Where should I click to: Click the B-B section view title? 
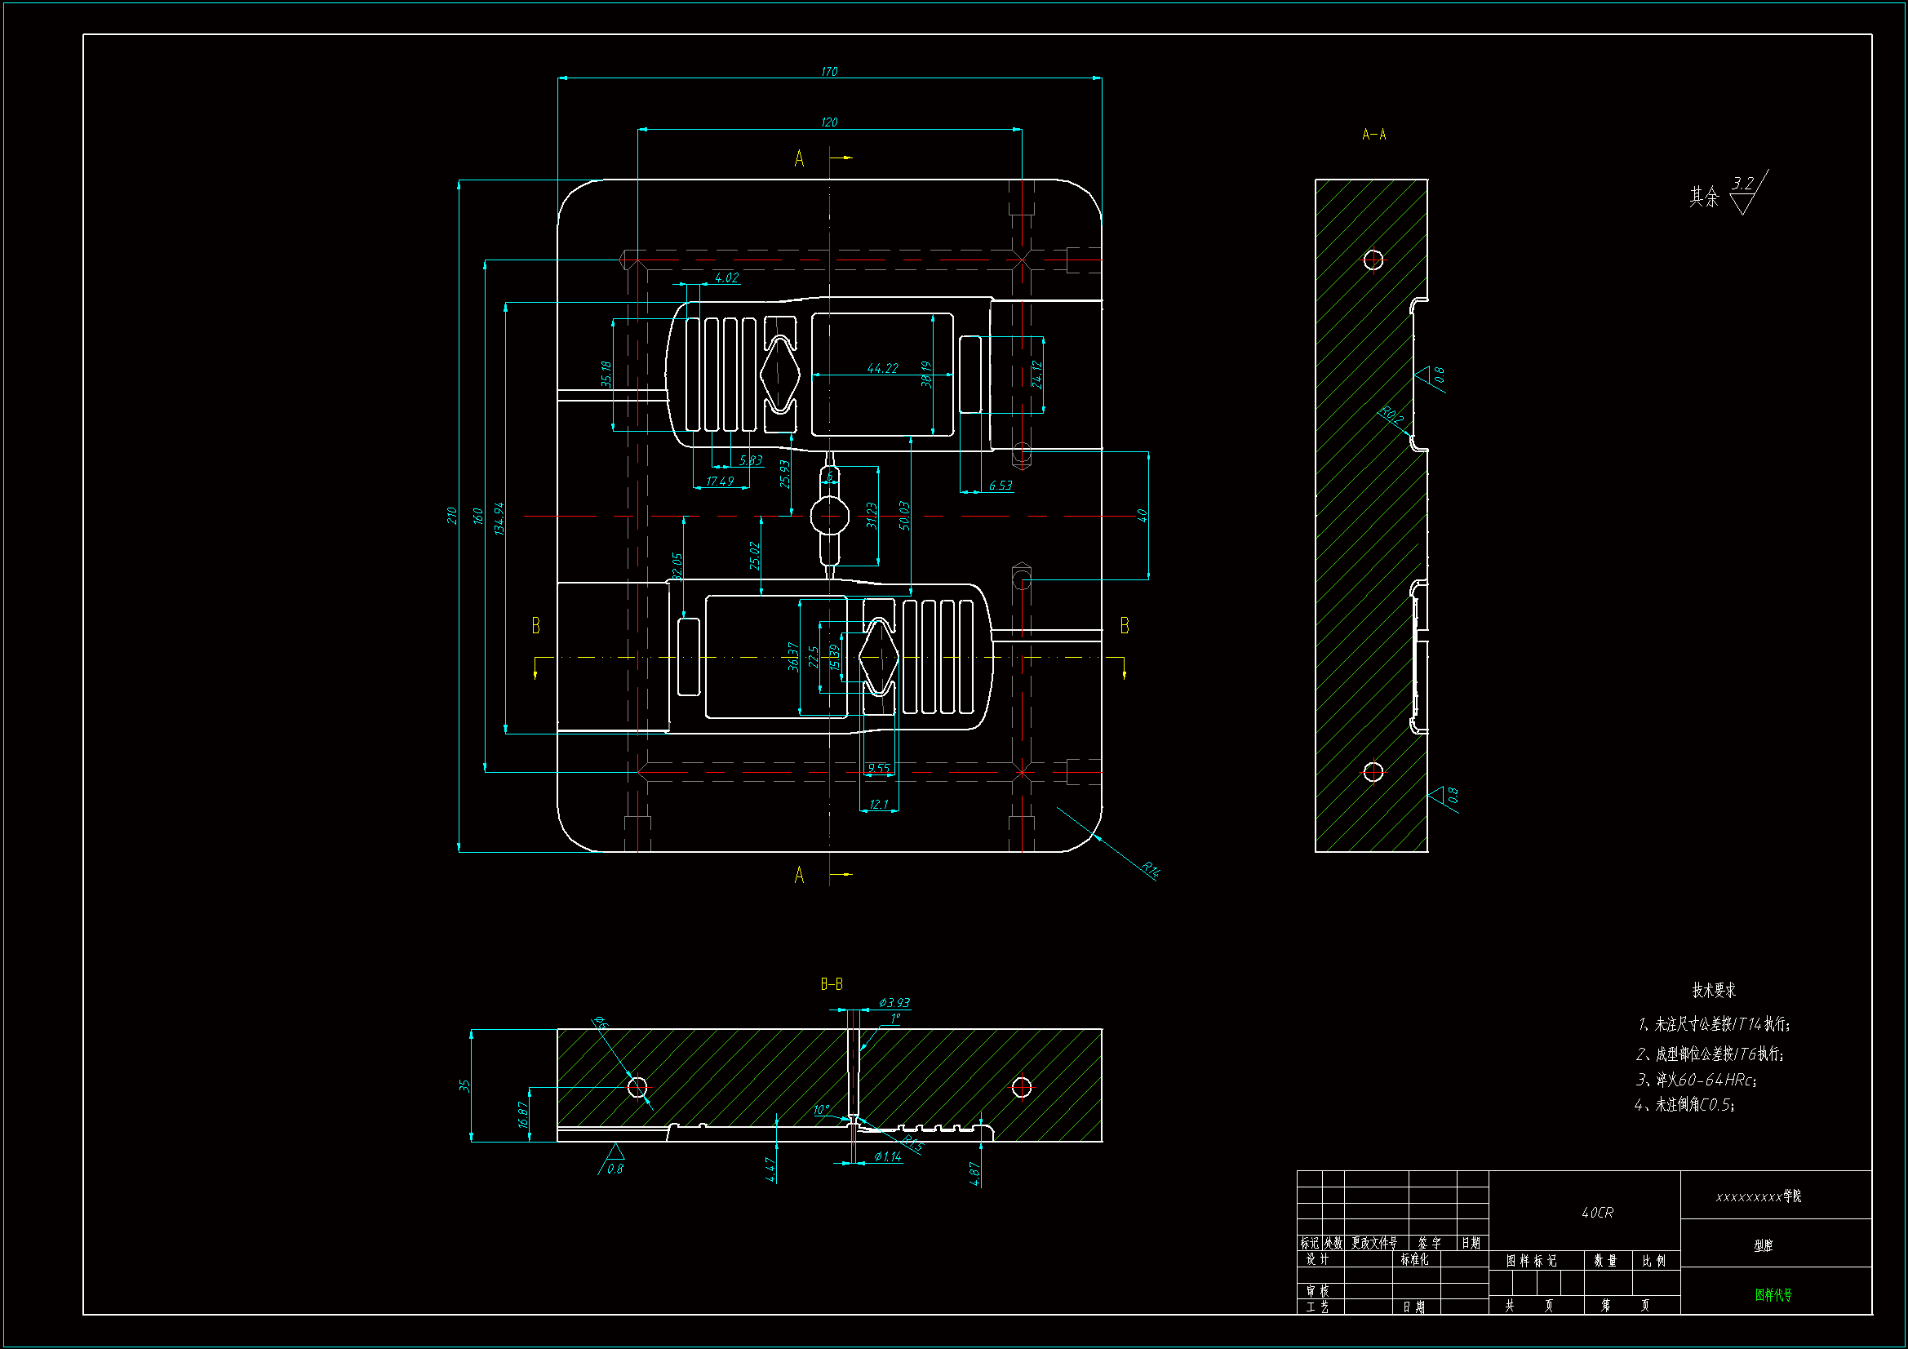[831, 984]
